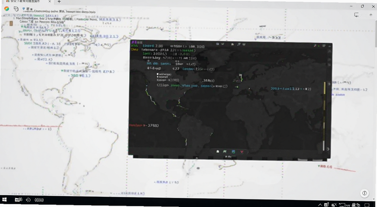This screenshot has width=377, height=207.
Task: Open a new browser tab with the plus button
Action: pos(59,1)
